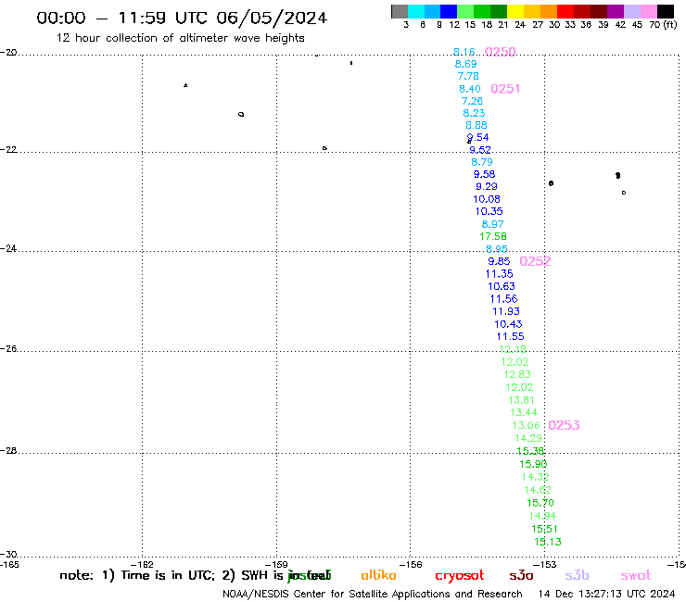Click the wave height value 15.70

pyautogui.click(x=540, y=503)
